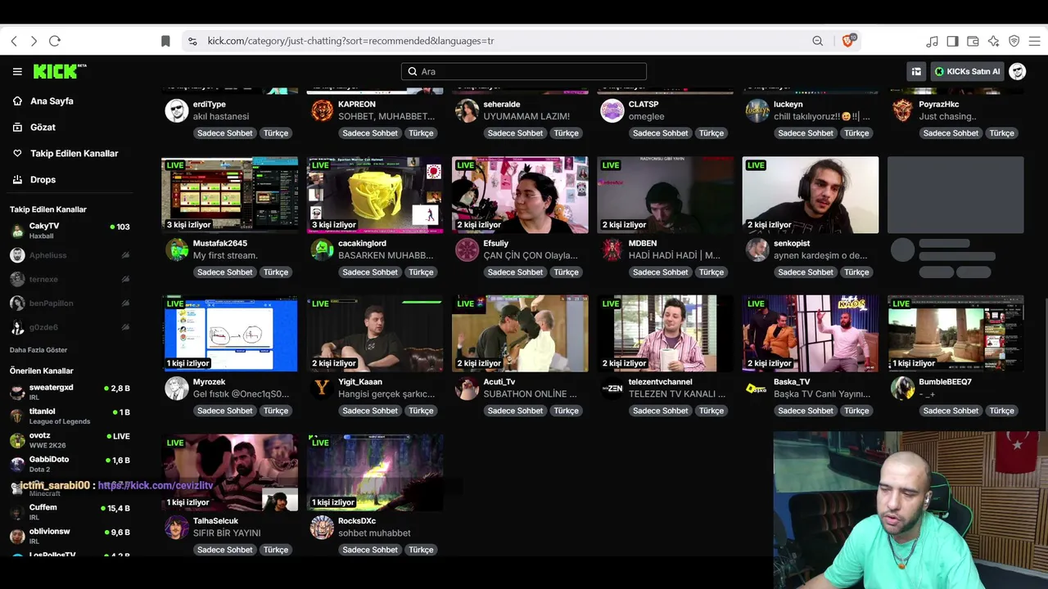Click the stream title 'SIFIR BİR YAYINI'
This screenshot has height=589, width=1048.
click(x=227, y=533)
